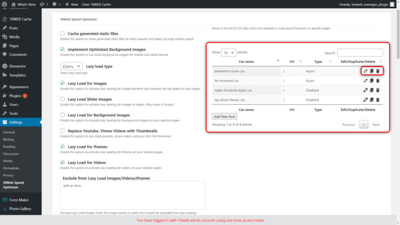Duplicate the wp-block-library-css row
400x225 pixels.
point(371,100)
